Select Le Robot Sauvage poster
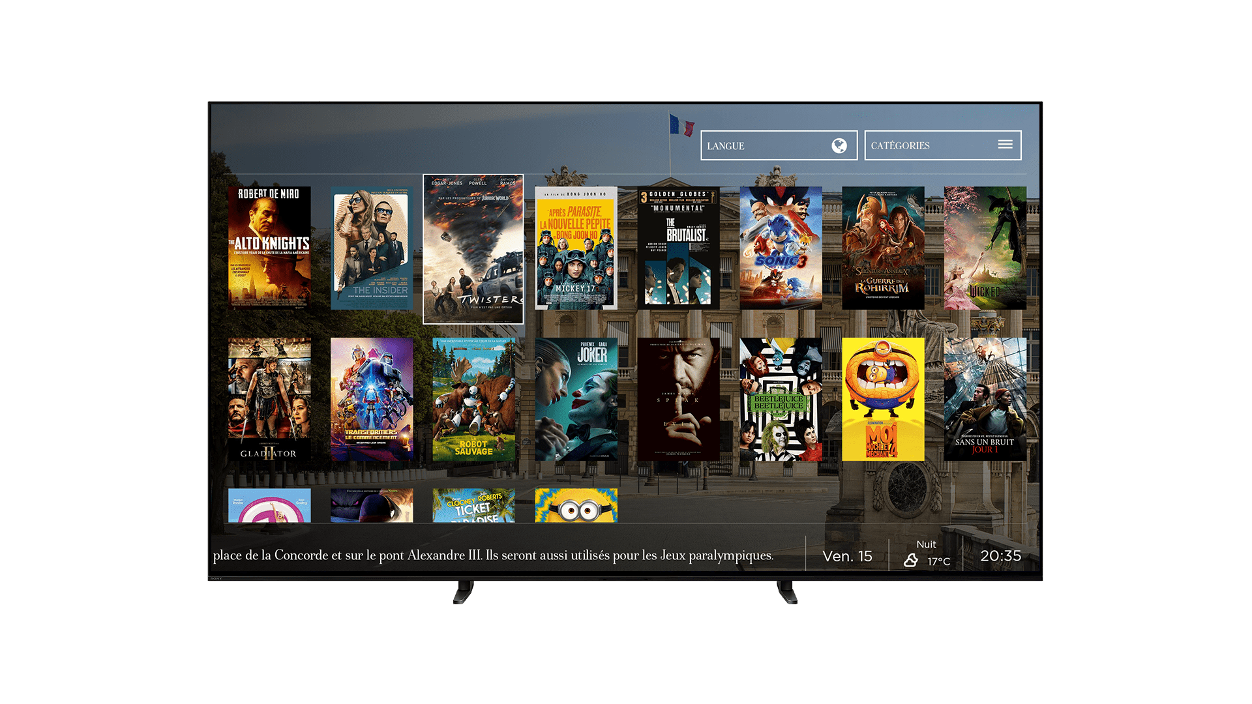 click(473, 399)
